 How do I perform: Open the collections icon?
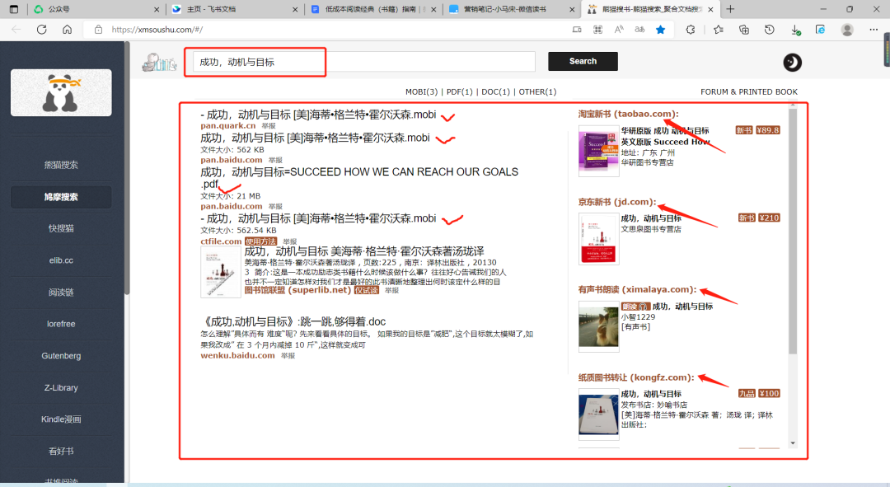(x=744, y=30)
